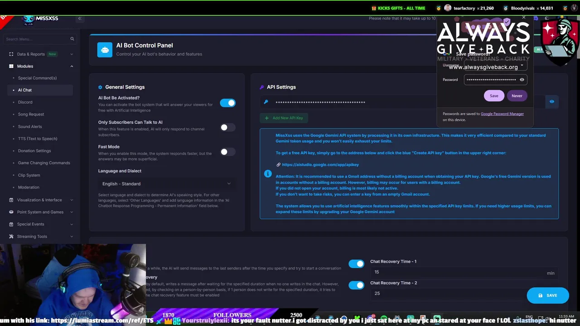Select AI Chat menu item

tap(40, 90)
